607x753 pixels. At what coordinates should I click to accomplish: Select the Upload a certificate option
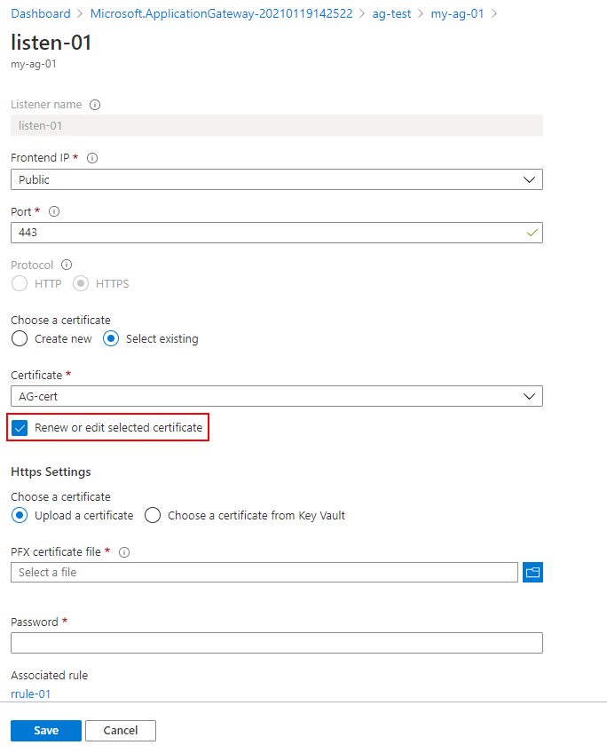[x=20, y=515]
